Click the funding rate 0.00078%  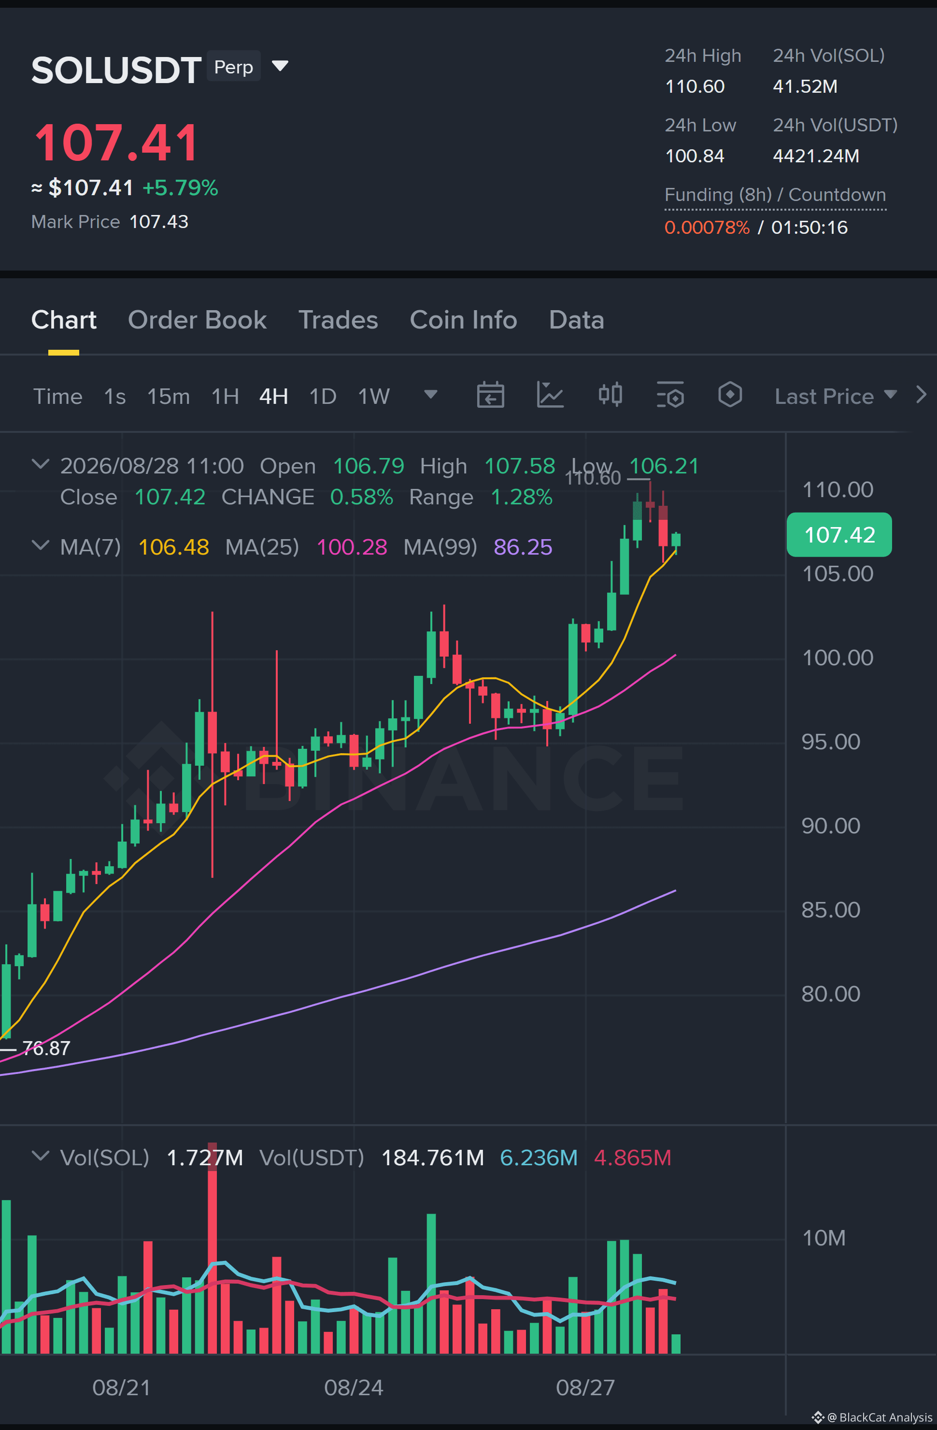pos(707,228)
